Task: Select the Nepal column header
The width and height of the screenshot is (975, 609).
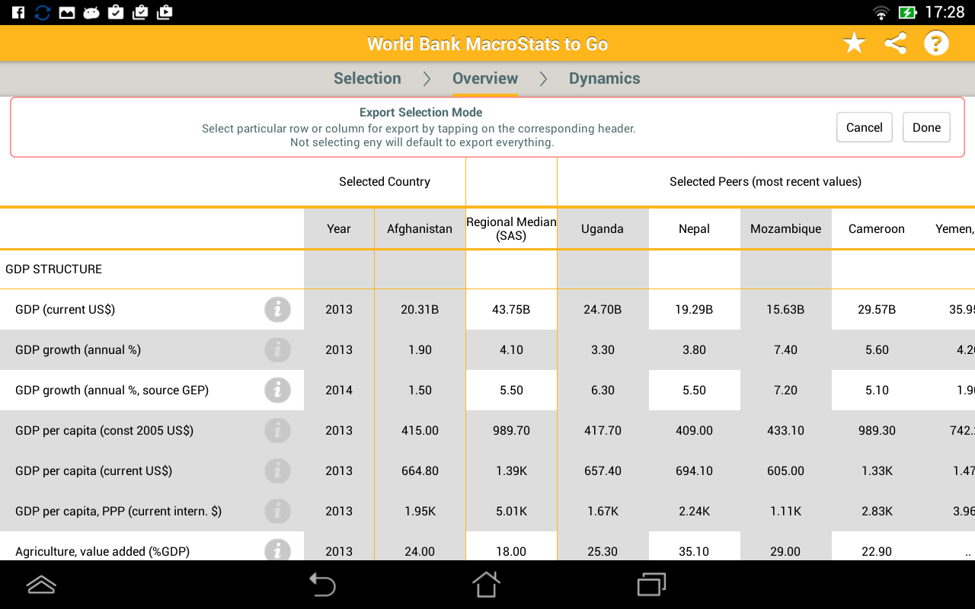Action: point(694,228)
